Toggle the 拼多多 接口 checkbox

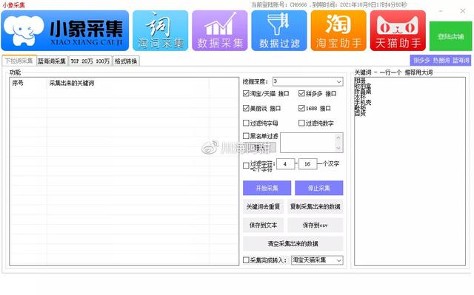301,93
